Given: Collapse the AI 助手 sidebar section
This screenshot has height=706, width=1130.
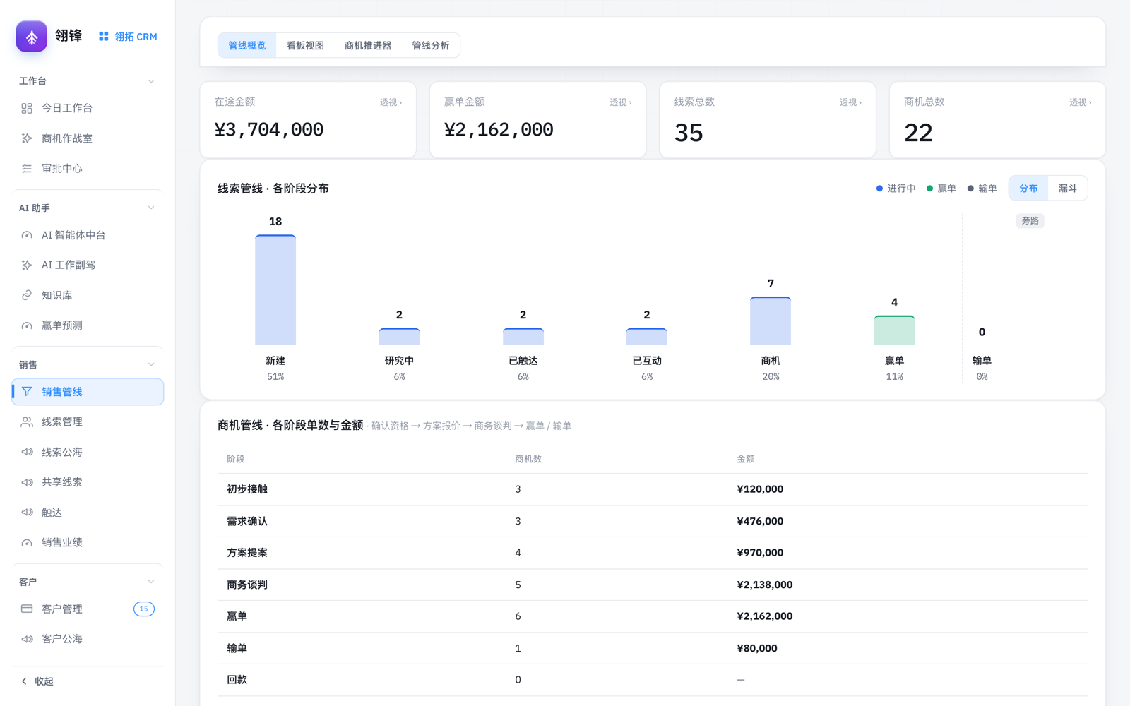Looking at the screenshot, I should click(151, 208).
